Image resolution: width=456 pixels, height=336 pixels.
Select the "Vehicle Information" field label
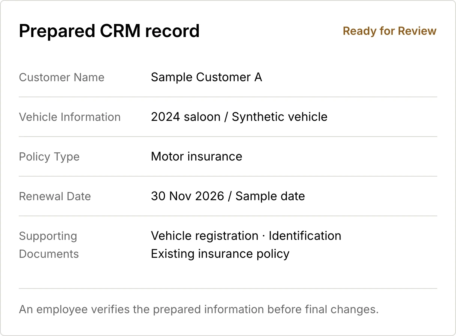coord(70,117)
